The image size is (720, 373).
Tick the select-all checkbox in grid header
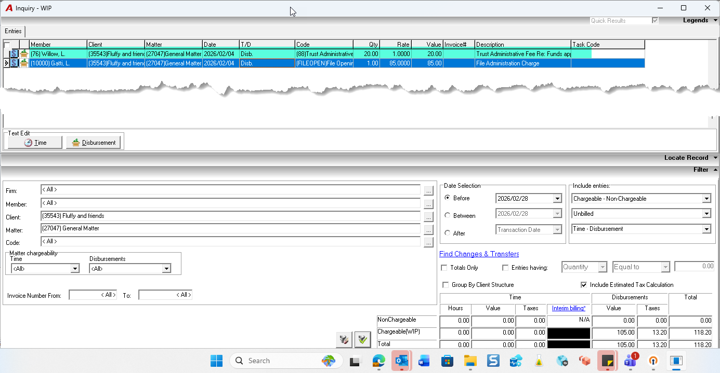coord(7,45)
